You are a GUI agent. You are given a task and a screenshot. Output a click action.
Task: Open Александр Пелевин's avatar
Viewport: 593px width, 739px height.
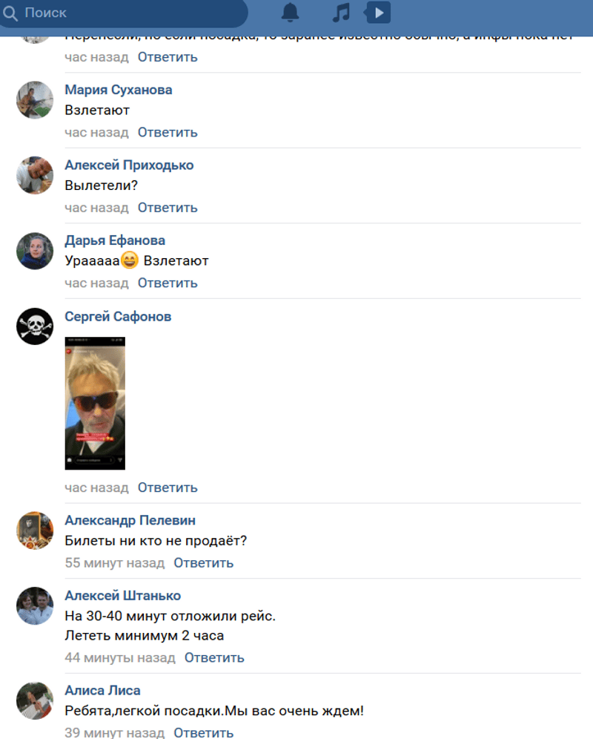click(x=35, y=531)
